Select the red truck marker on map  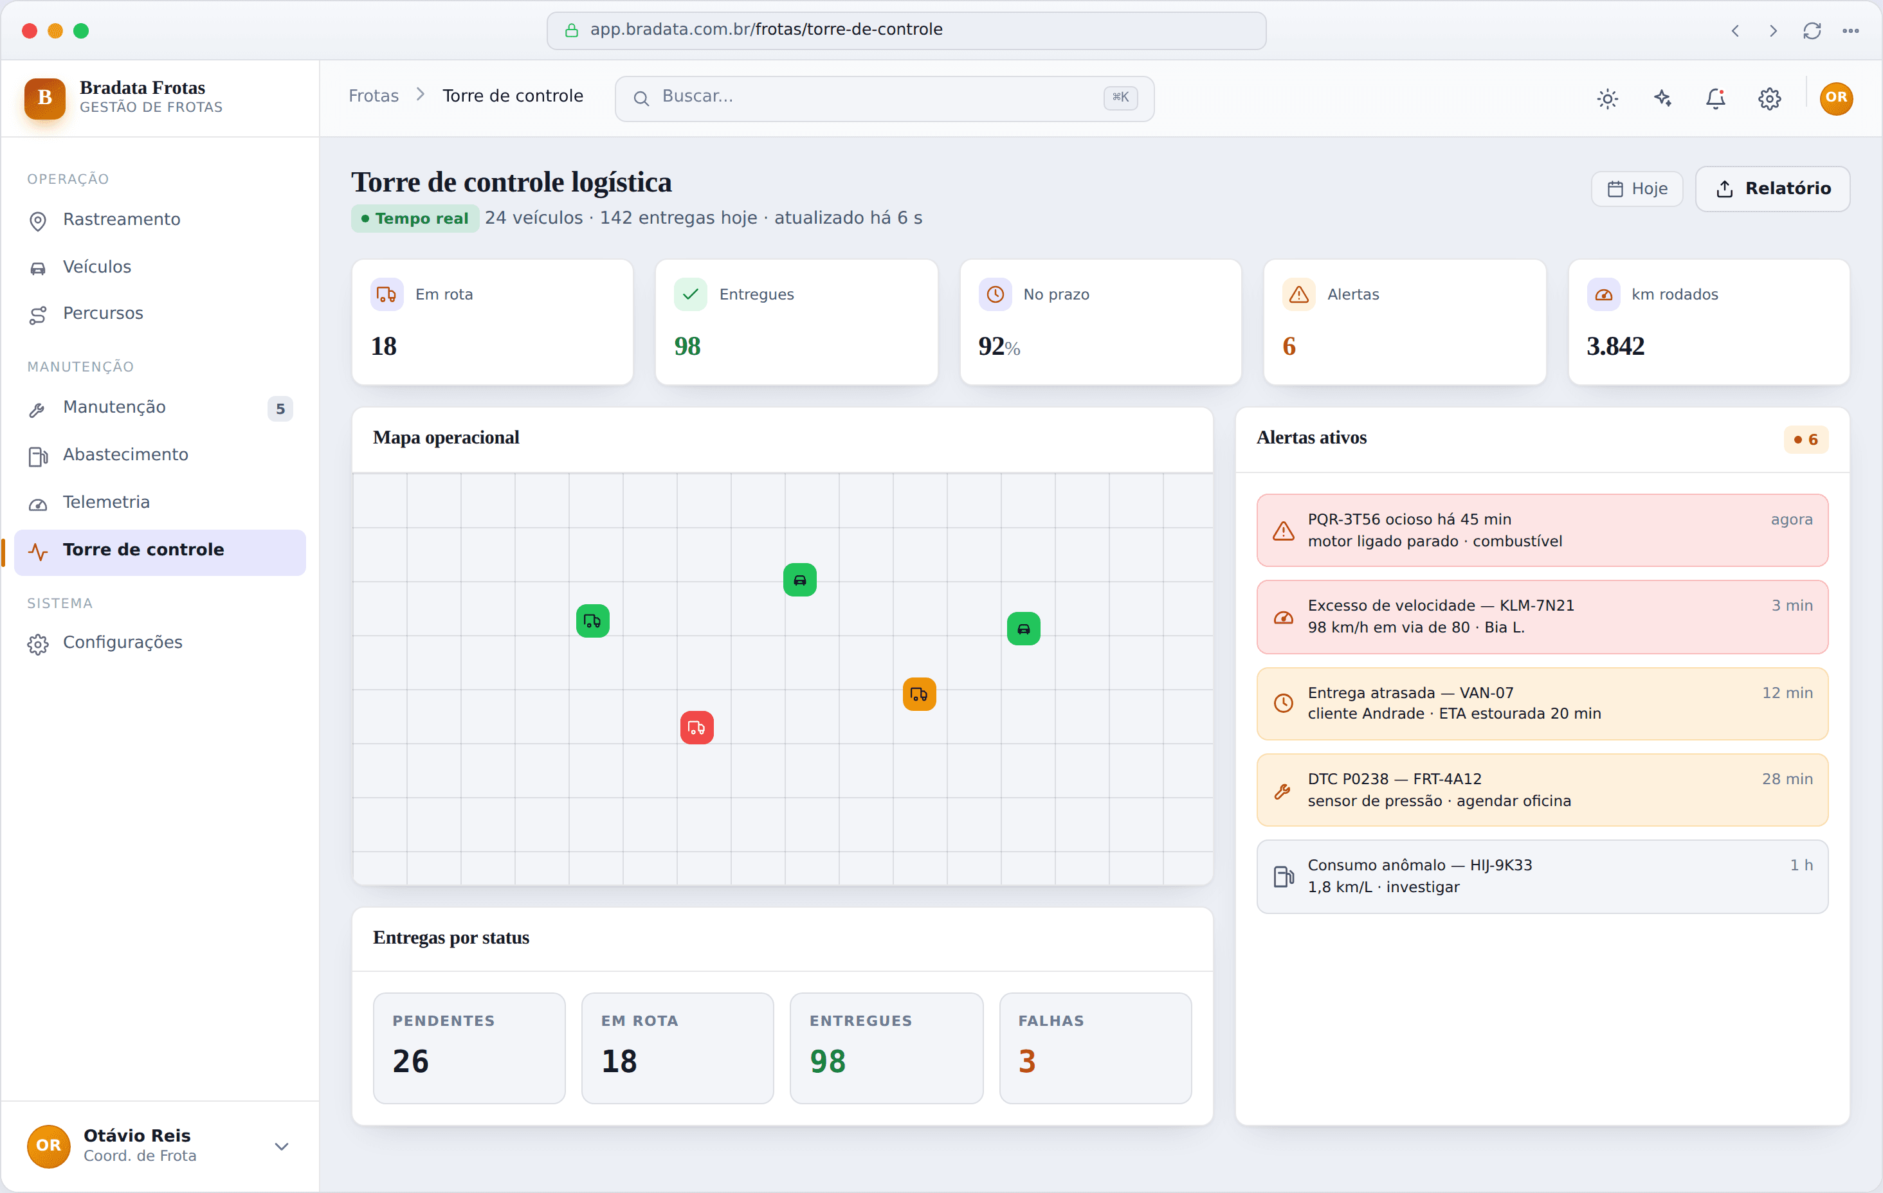[696, 728]
